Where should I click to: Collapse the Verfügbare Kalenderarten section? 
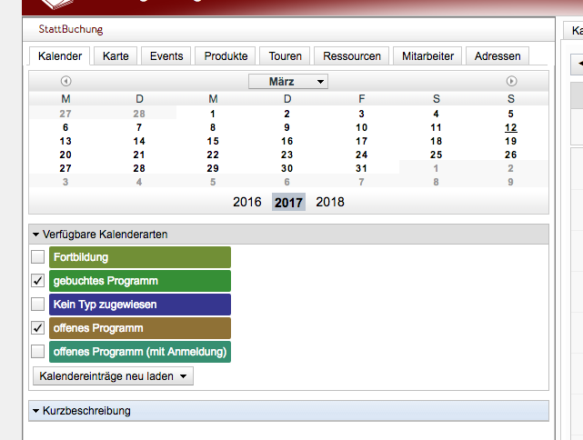tap(36, 235)
